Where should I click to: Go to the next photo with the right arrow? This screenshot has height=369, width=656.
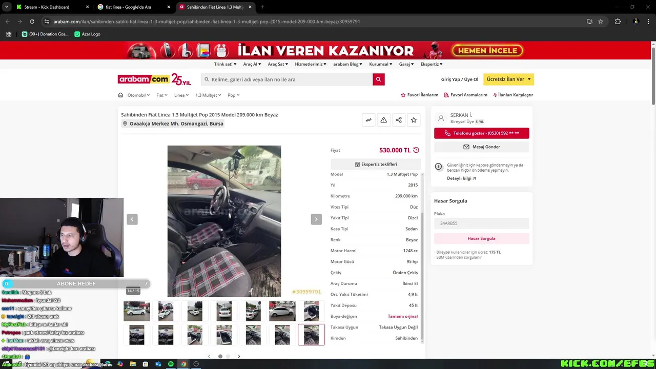coord(316,219)
